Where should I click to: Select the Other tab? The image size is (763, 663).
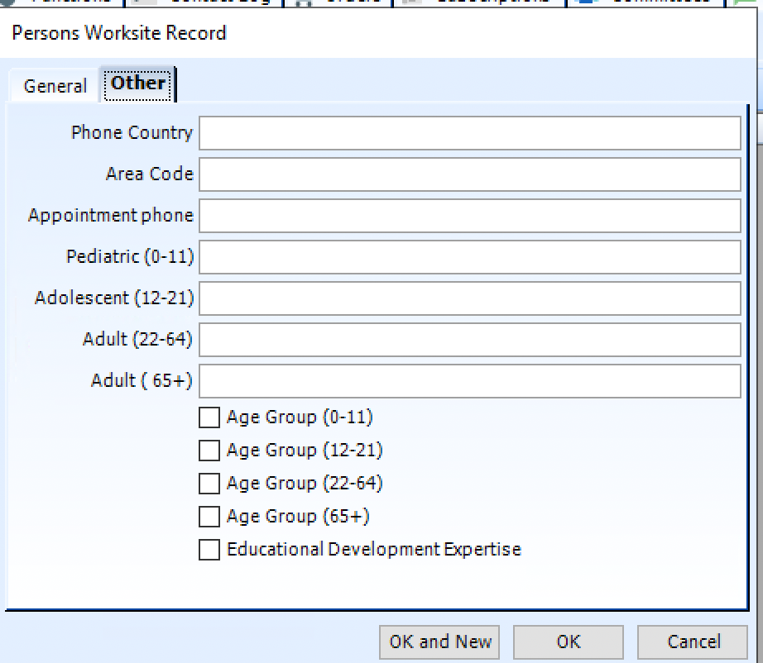[137, 83]
